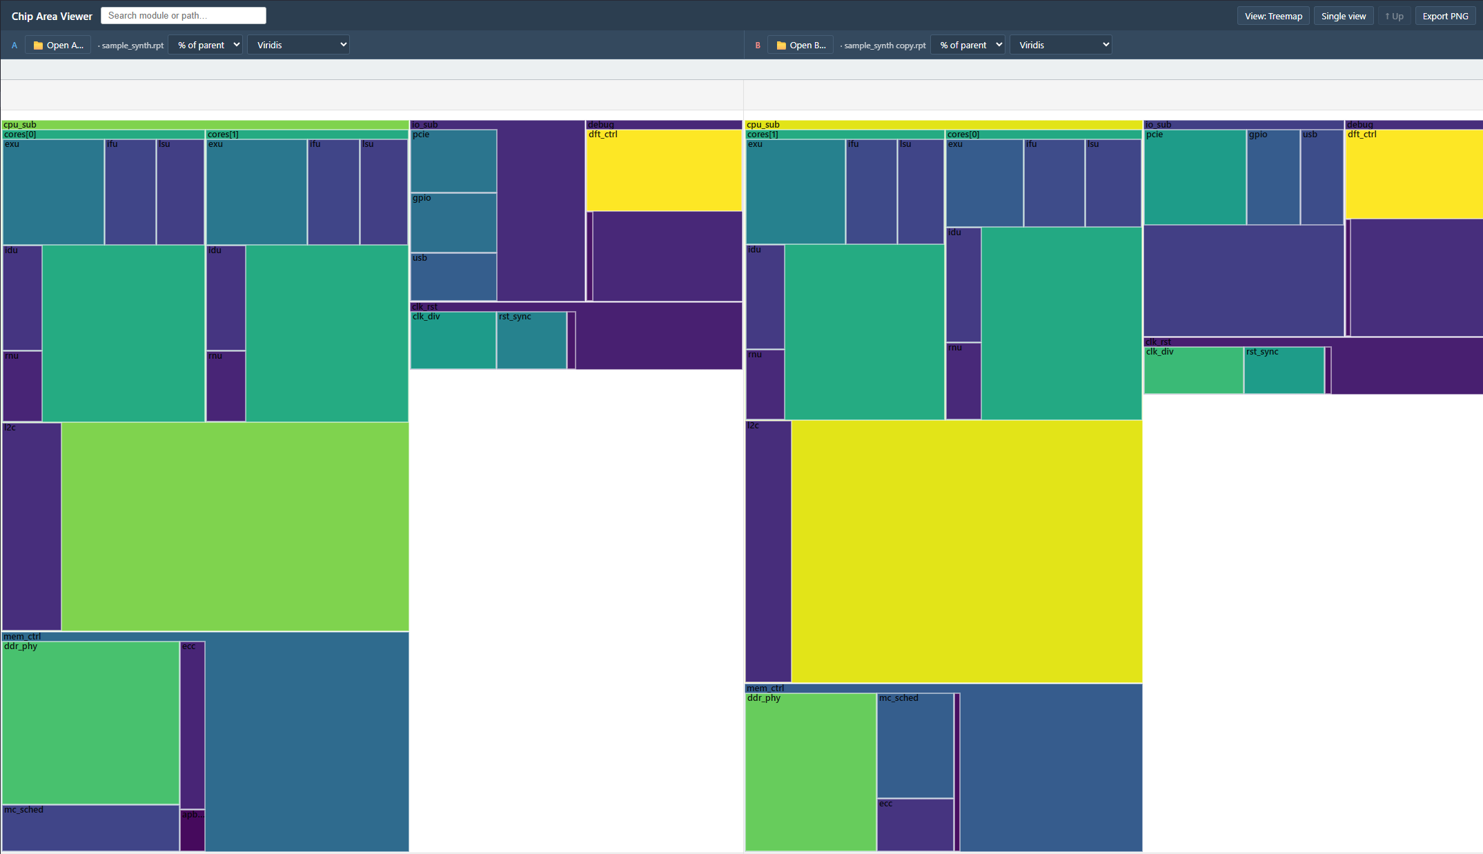Image resolution: width=1483 pixels, height=854 pixels.
Task: Open panel A '% of parent' dropdown
Action: (206, 45)
